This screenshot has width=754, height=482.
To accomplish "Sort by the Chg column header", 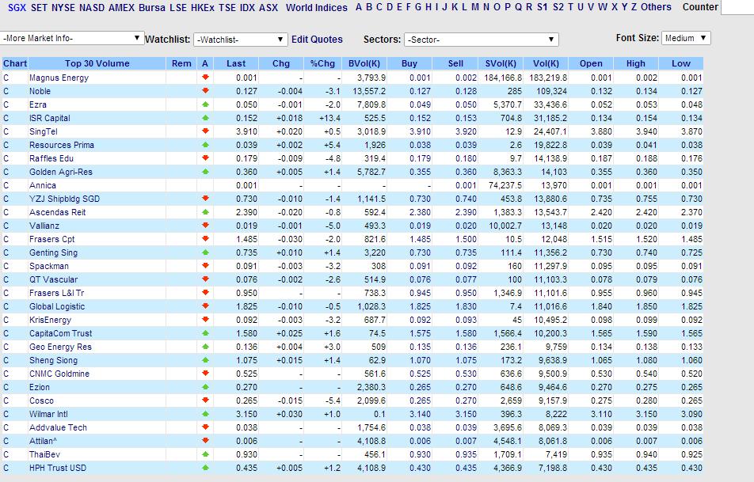I will coord(281,63).
